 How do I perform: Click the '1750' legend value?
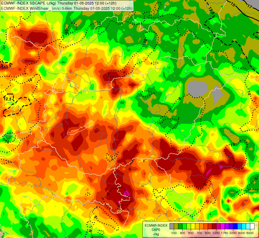click(225, 233)
